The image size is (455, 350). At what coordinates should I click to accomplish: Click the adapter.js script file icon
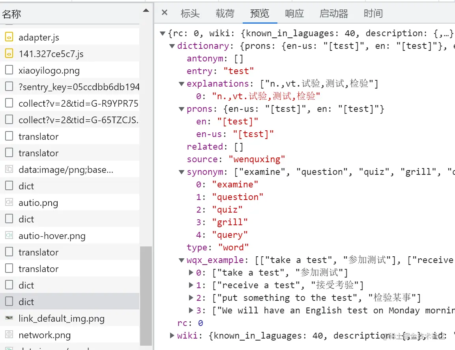pos(9,37)
